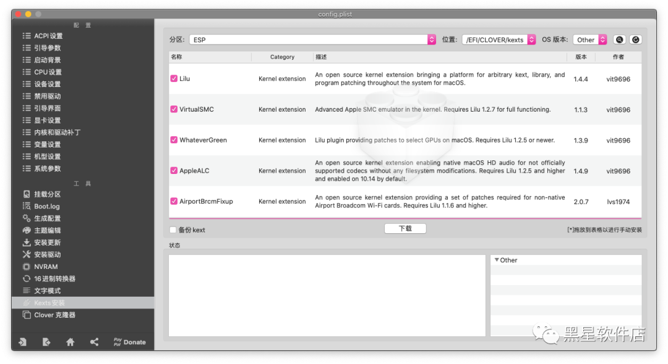Select the Lilu version 1.4.4 cell
Viewport: 668px width, 364px height.
tap(581, 79)
